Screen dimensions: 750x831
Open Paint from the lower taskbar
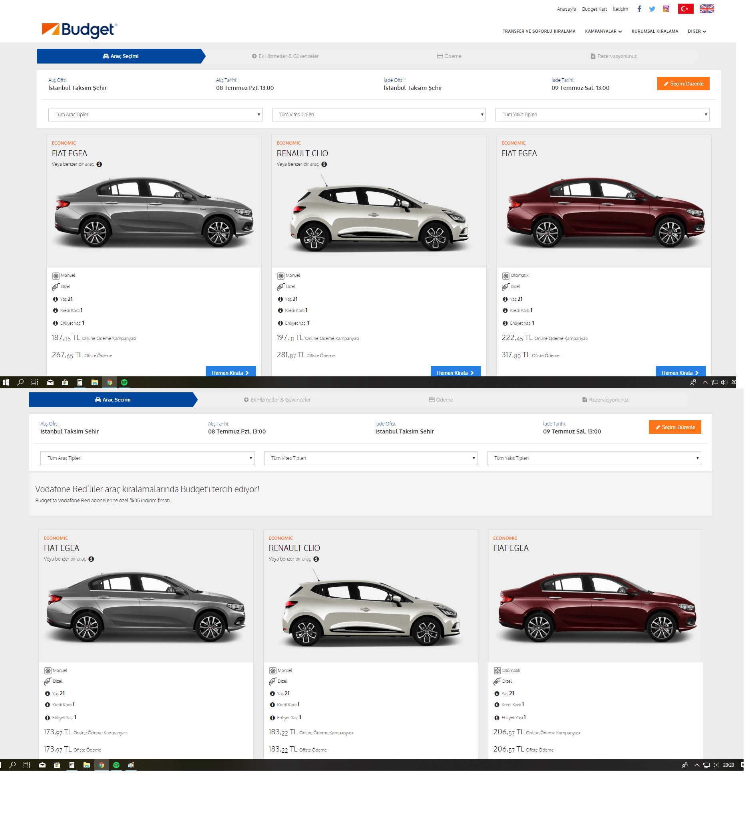coord(131,765)
